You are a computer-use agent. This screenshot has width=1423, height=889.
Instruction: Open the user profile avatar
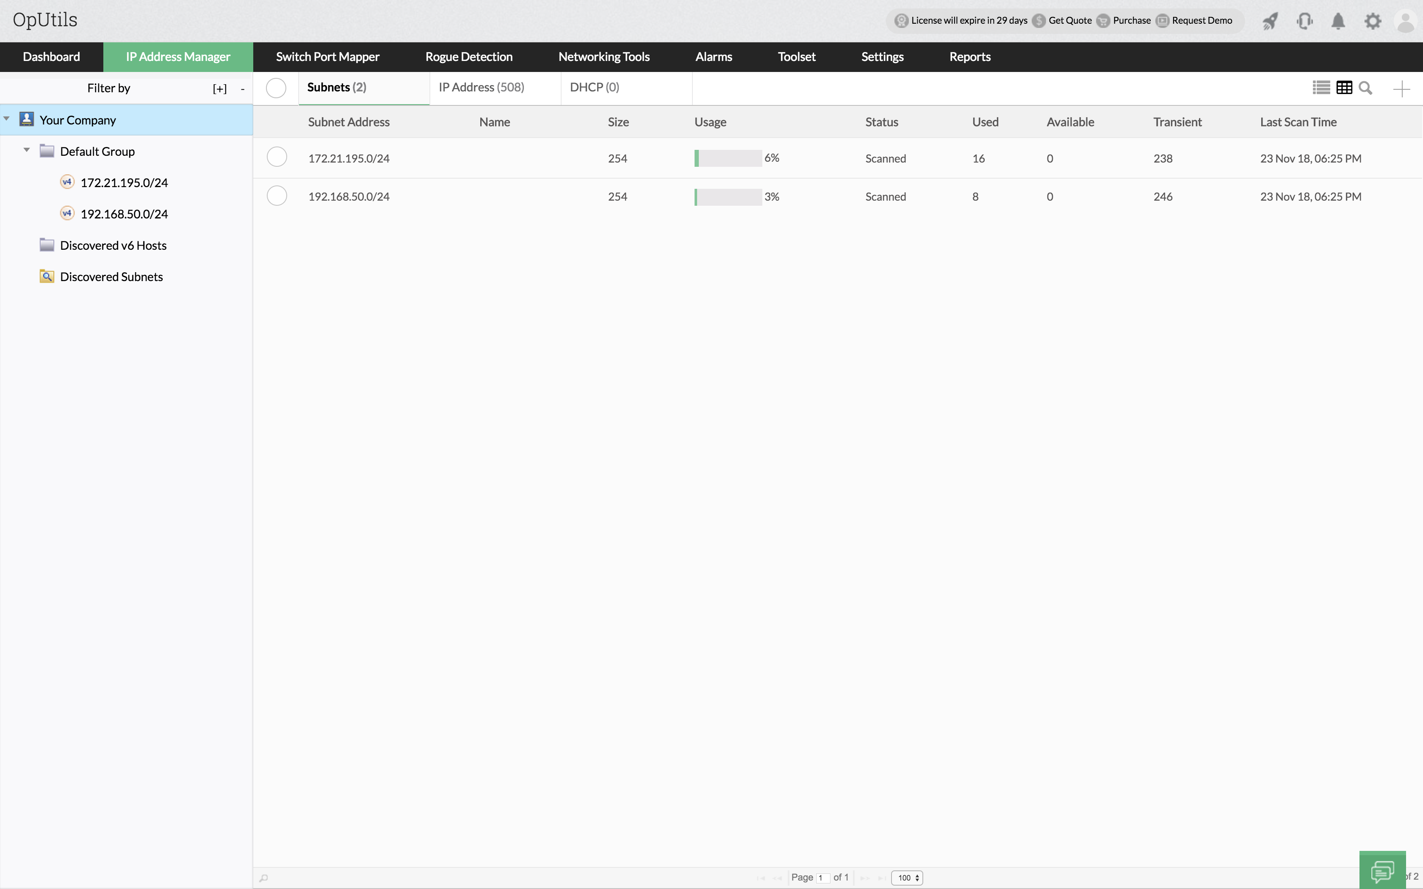(1405, 21)
